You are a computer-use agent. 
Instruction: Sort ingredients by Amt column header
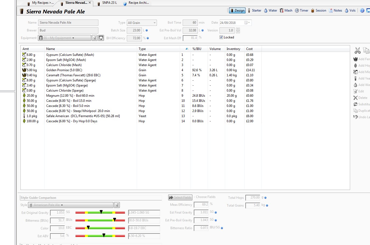pos(33,49)
